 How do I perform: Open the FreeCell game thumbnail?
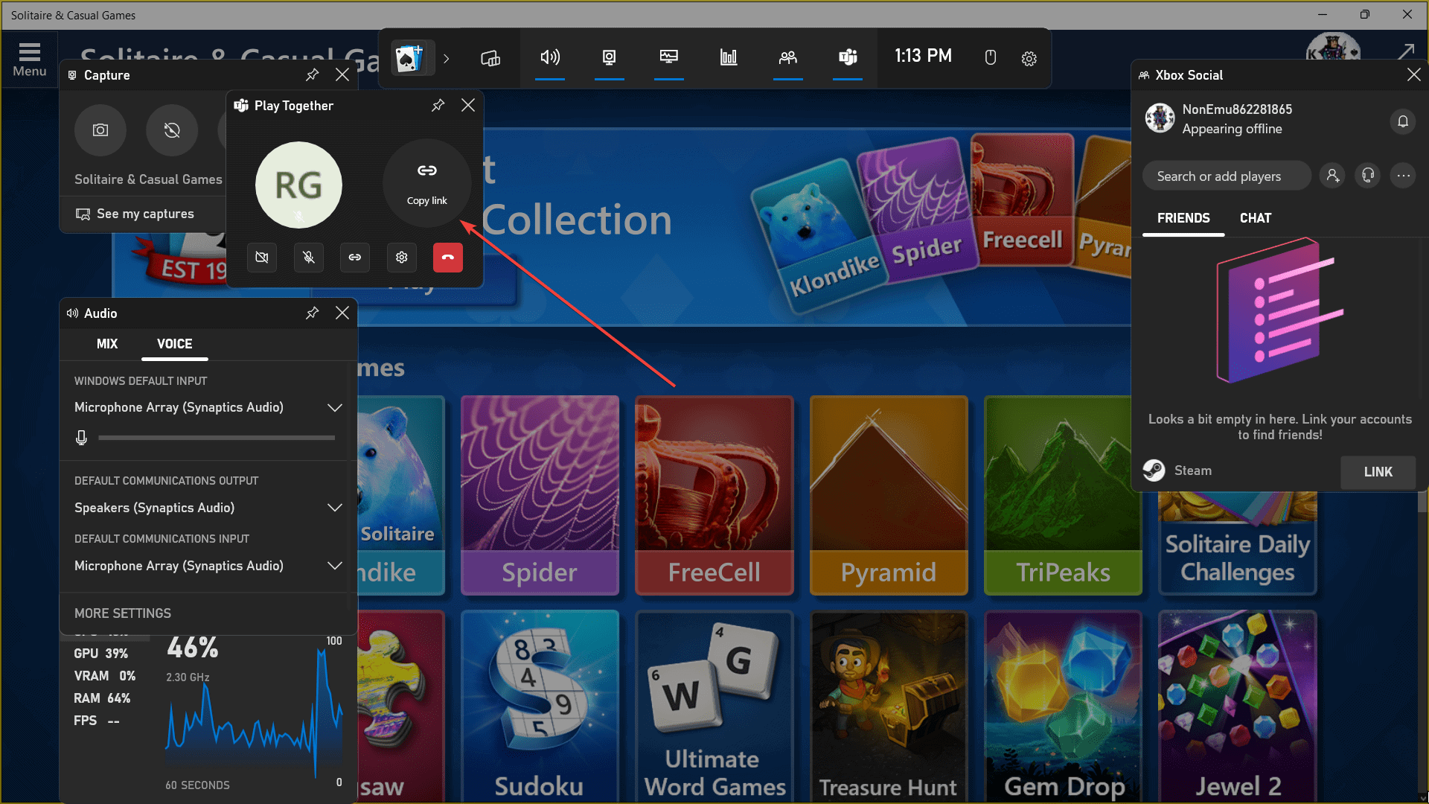point(714,493)
